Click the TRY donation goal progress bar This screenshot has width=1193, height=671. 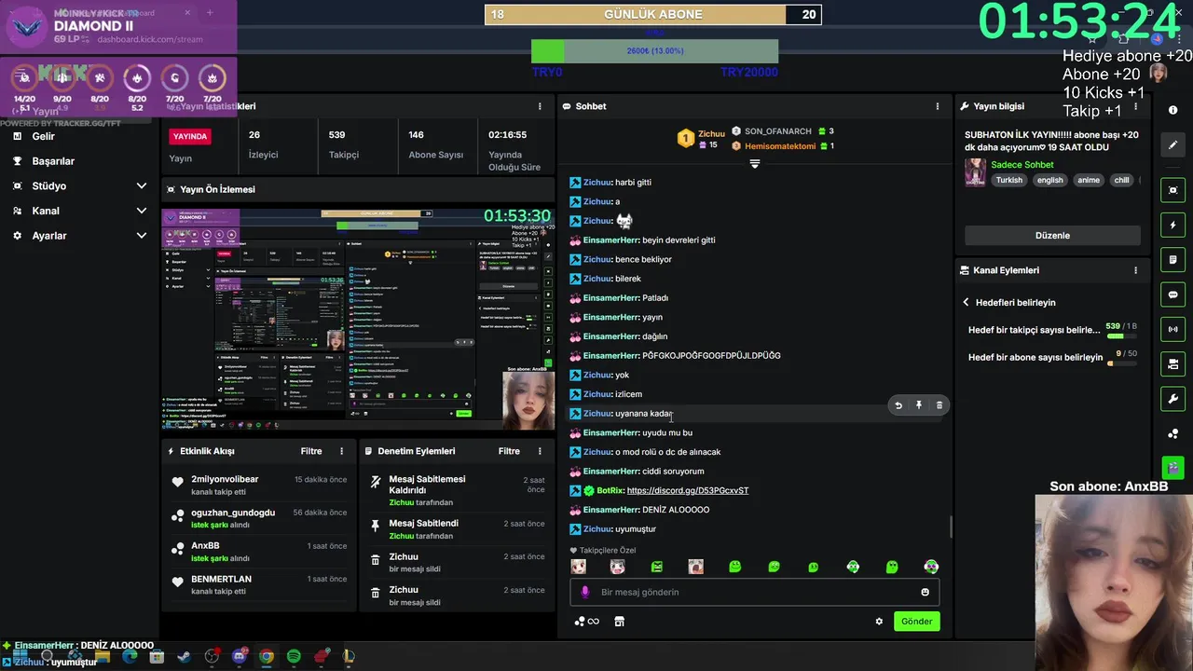pos(654,51)
